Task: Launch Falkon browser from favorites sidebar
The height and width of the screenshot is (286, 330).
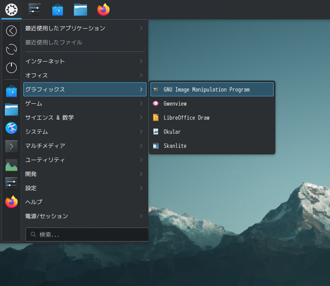Action: [11, 128]
